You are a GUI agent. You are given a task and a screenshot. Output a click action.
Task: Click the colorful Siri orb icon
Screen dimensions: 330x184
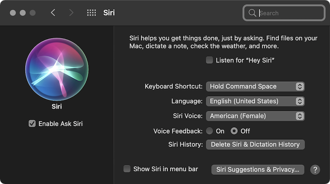point(57,69)
